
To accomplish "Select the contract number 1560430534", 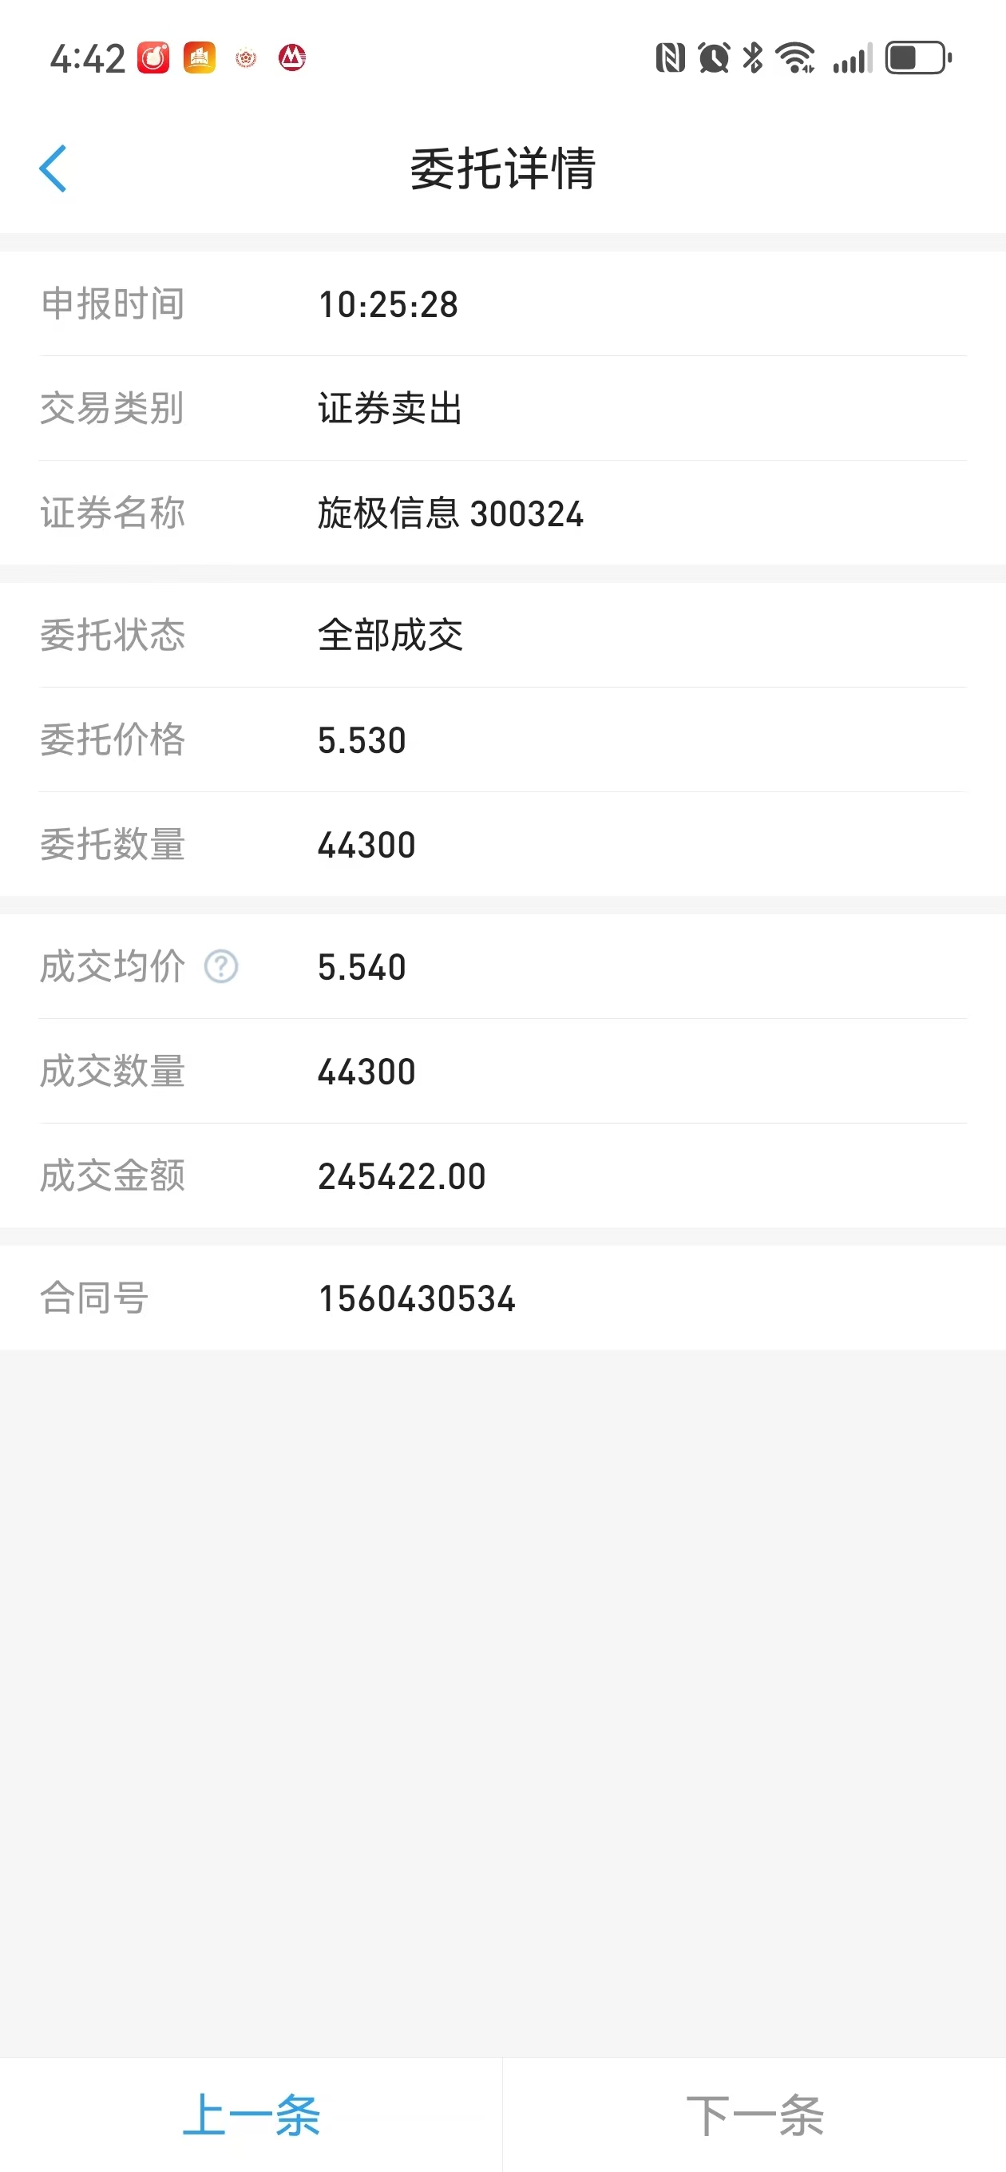I will pyautogui.click(x=417, y=1298).
